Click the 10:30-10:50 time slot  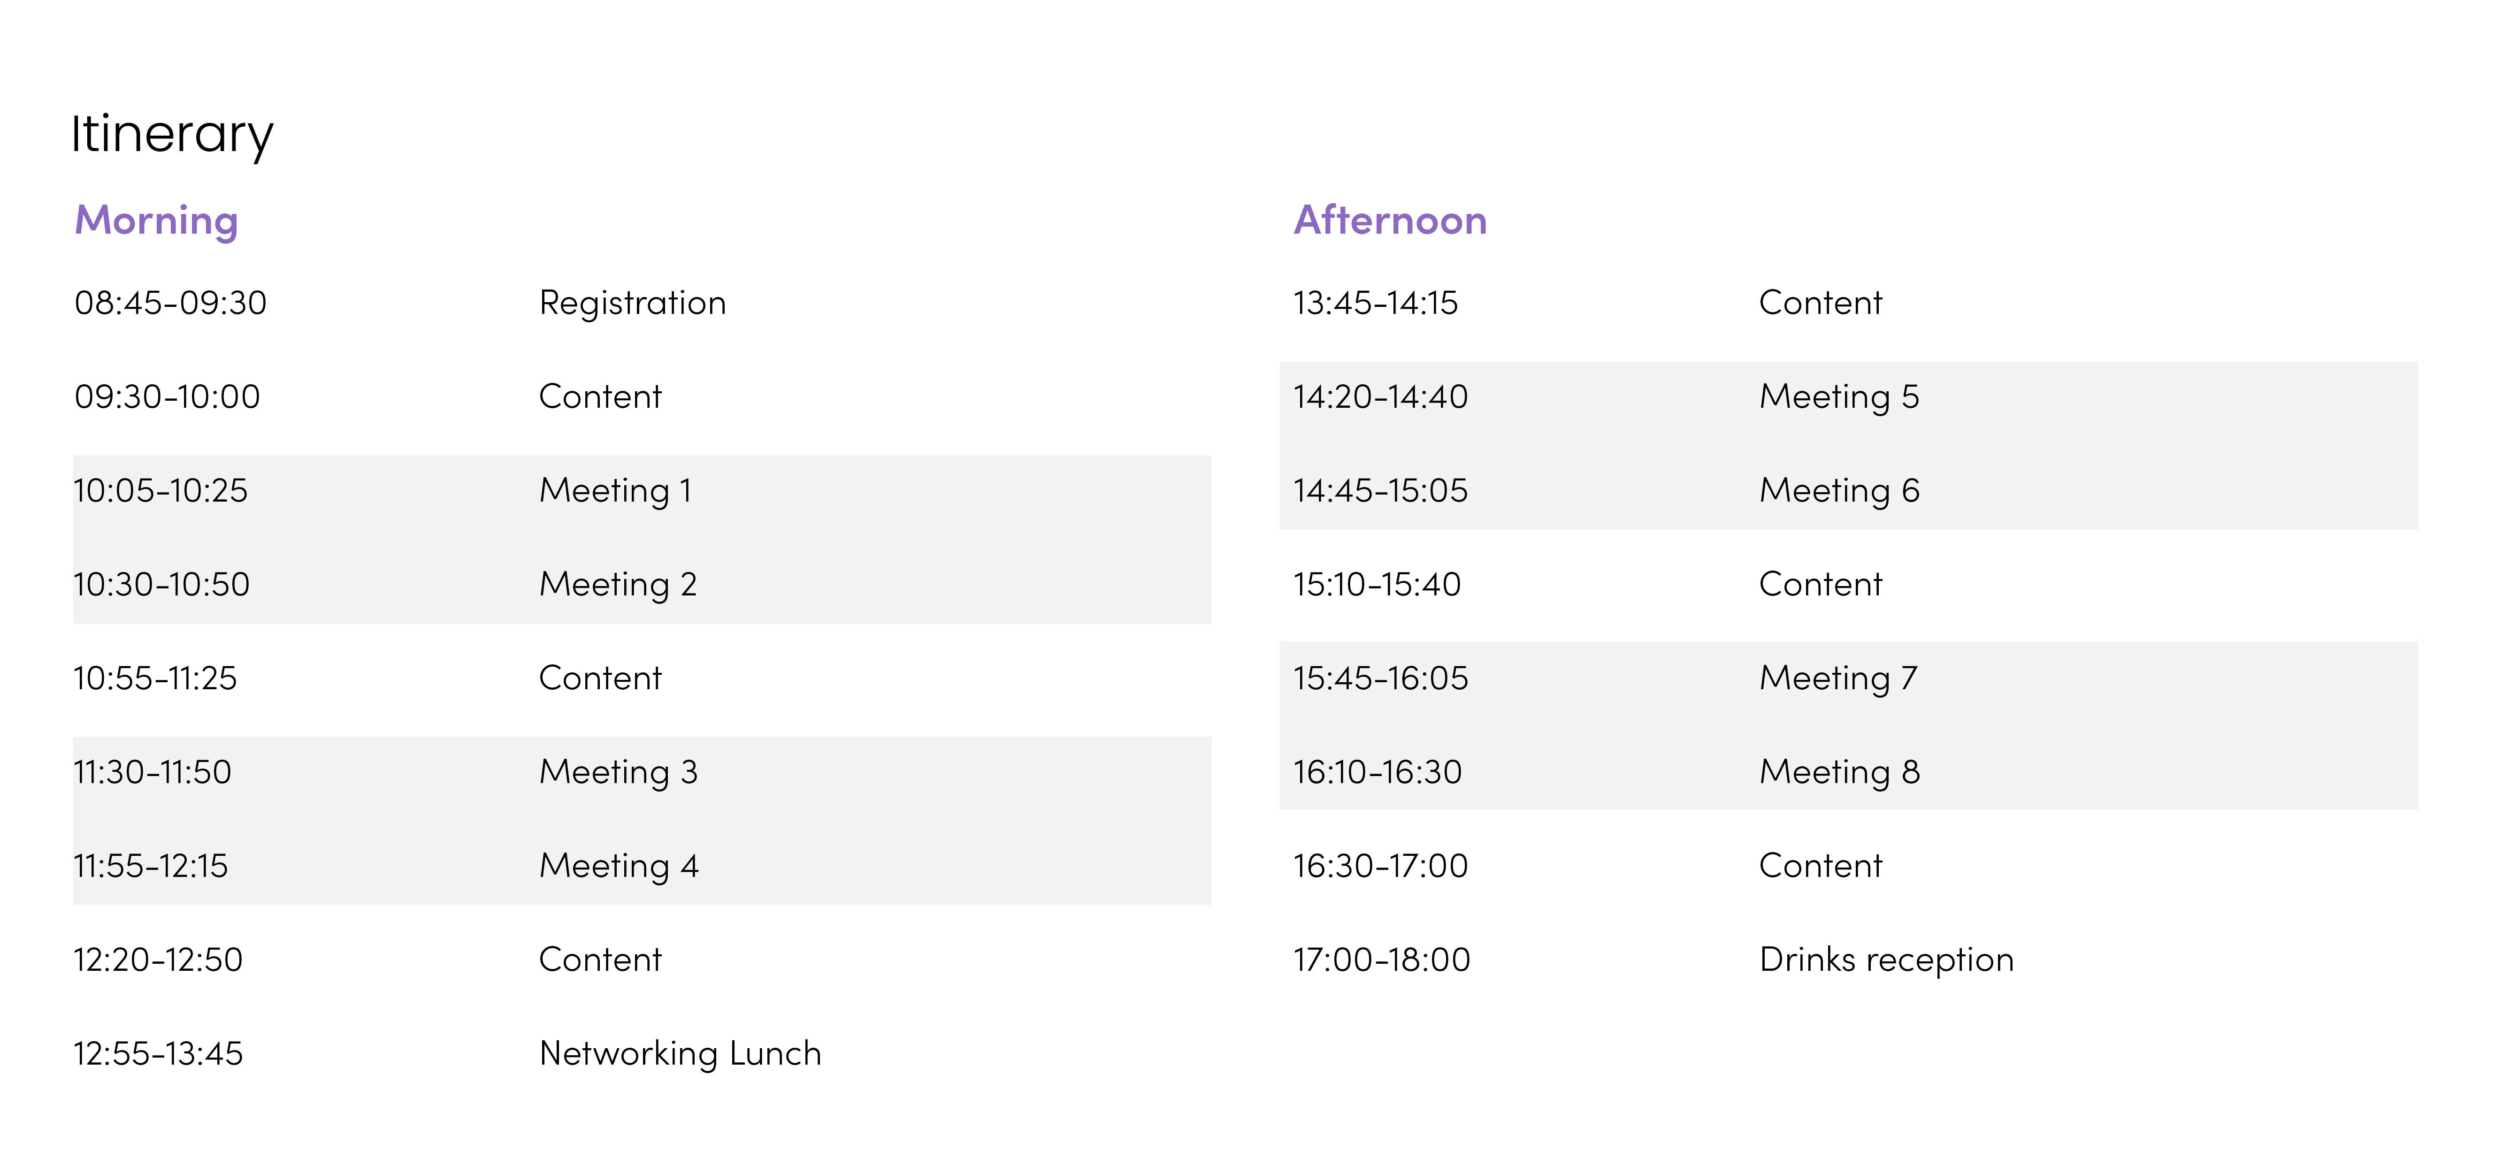pos(161,585)
